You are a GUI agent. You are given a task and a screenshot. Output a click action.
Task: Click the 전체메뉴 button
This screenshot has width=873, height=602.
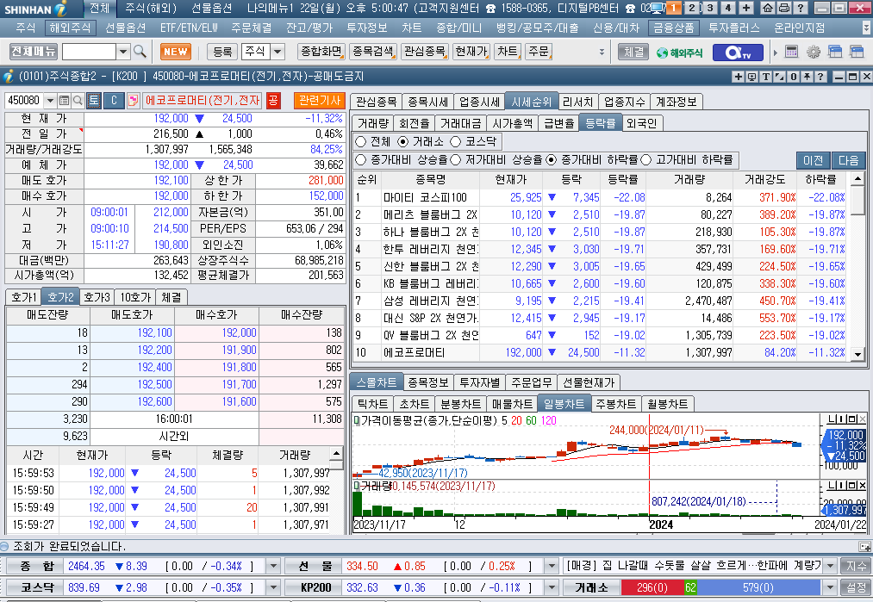coord(34,52)
